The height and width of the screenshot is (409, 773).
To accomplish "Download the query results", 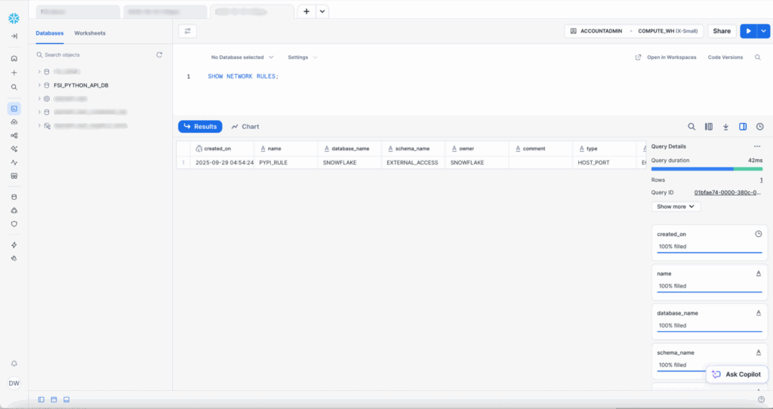I will 725,127.
